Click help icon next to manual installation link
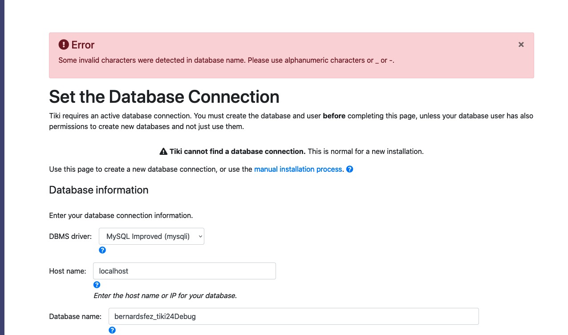Viewport: 568px width, 335px height. (x=350, y=169)
